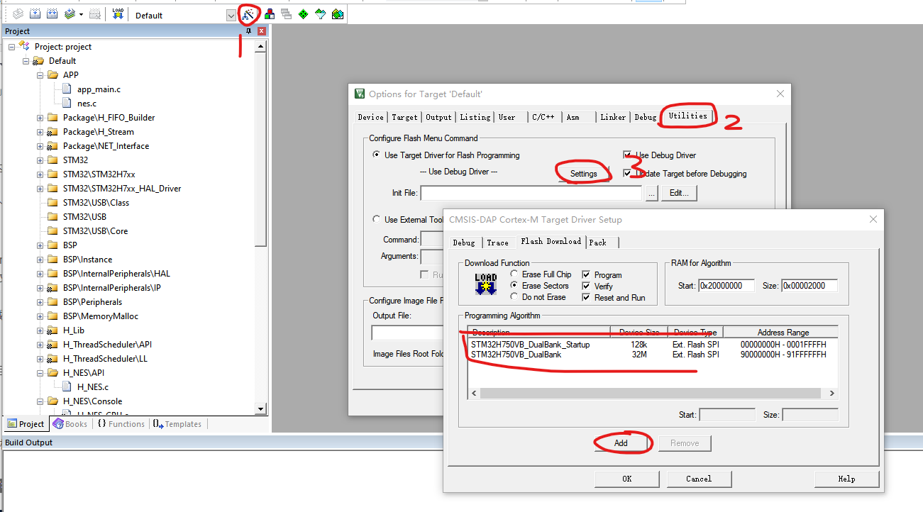The image size is (923, 512).
Task: Open Manage Project Items colored-blocks icon
Action: click(x=270, y=14)
